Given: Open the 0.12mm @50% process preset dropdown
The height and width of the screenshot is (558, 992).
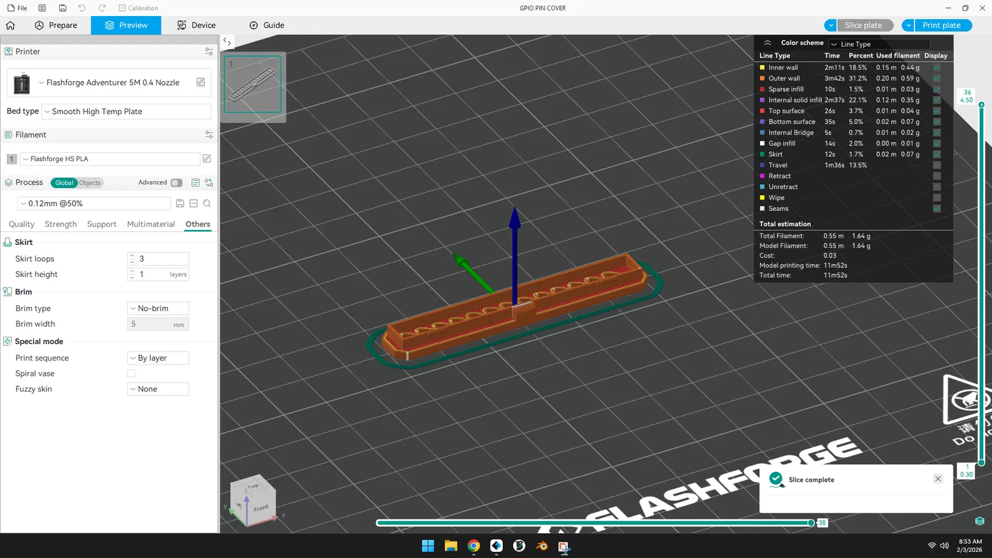Looking at the screenshot, I should [x=94, y=203].
